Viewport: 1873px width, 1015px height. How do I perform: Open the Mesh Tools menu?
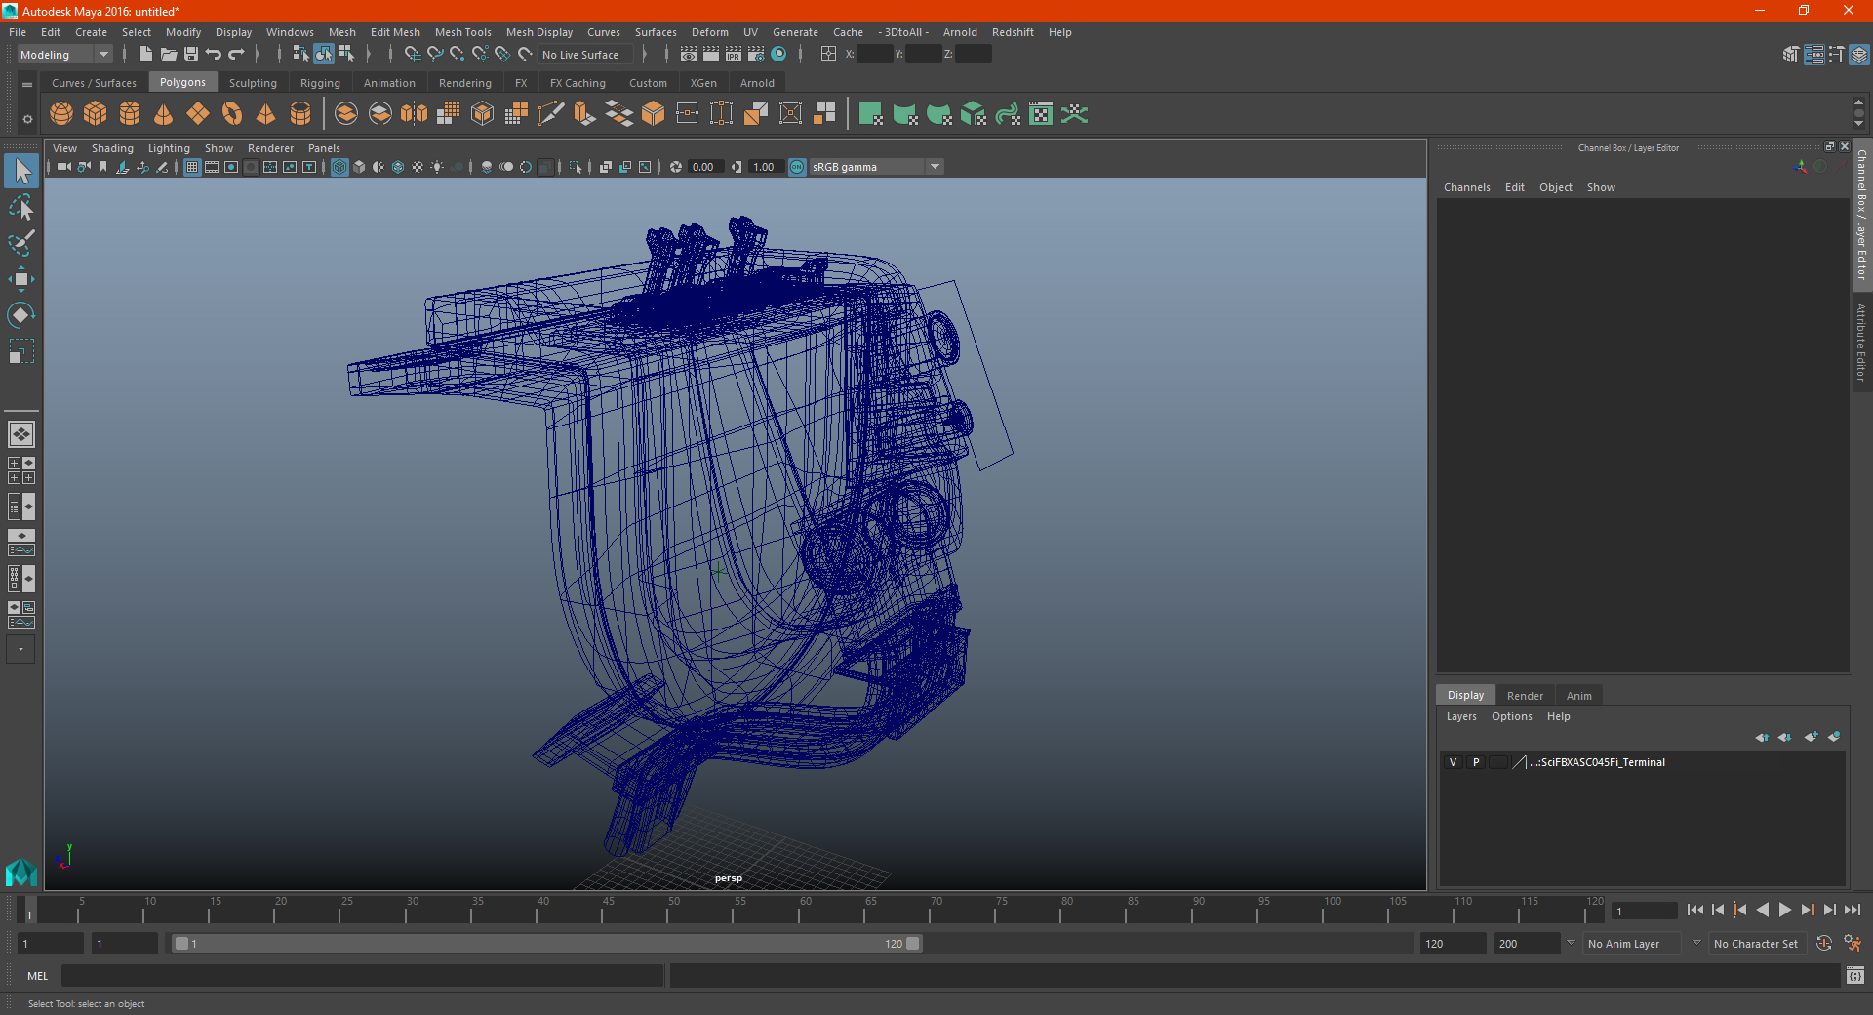click(462, 32)
